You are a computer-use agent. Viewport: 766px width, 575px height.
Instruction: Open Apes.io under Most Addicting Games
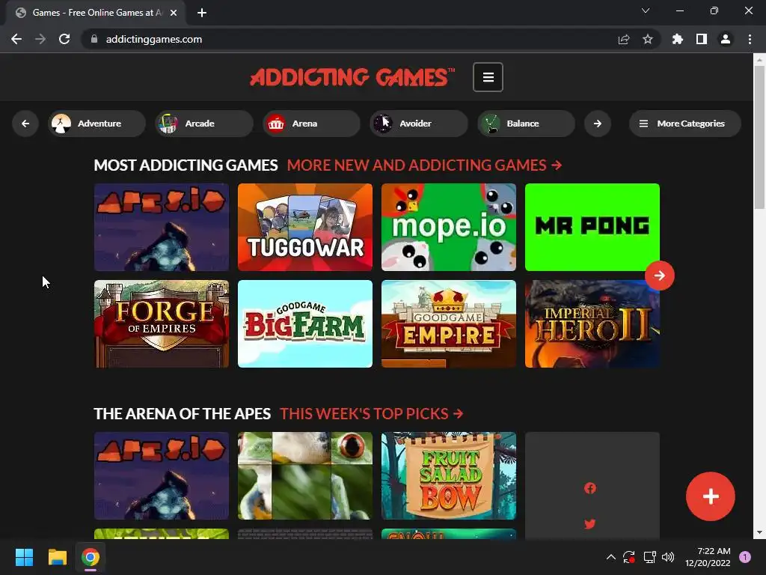pyautogui.click(x=162, y=228)
